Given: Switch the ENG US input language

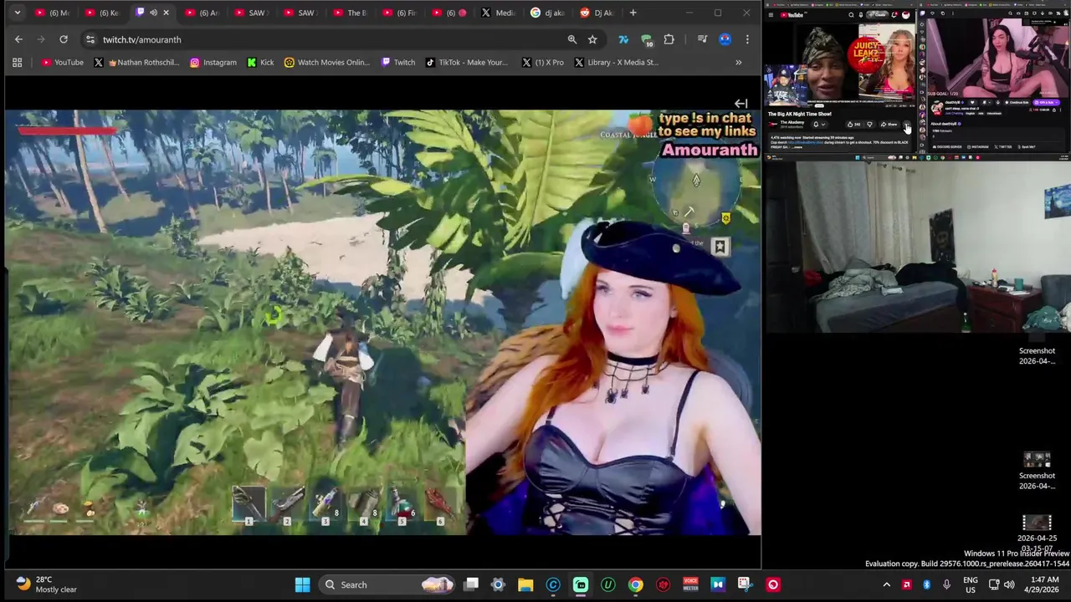Looking at the screenshot, I should click(x=970, y=584).
